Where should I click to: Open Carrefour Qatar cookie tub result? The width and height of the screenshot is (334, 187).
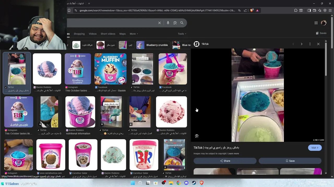[83, 155]
